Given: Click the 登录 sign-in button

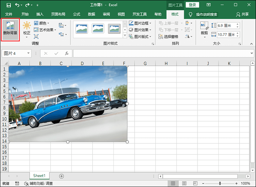Looking at the screenshot, I should click(x=192, y=5).
